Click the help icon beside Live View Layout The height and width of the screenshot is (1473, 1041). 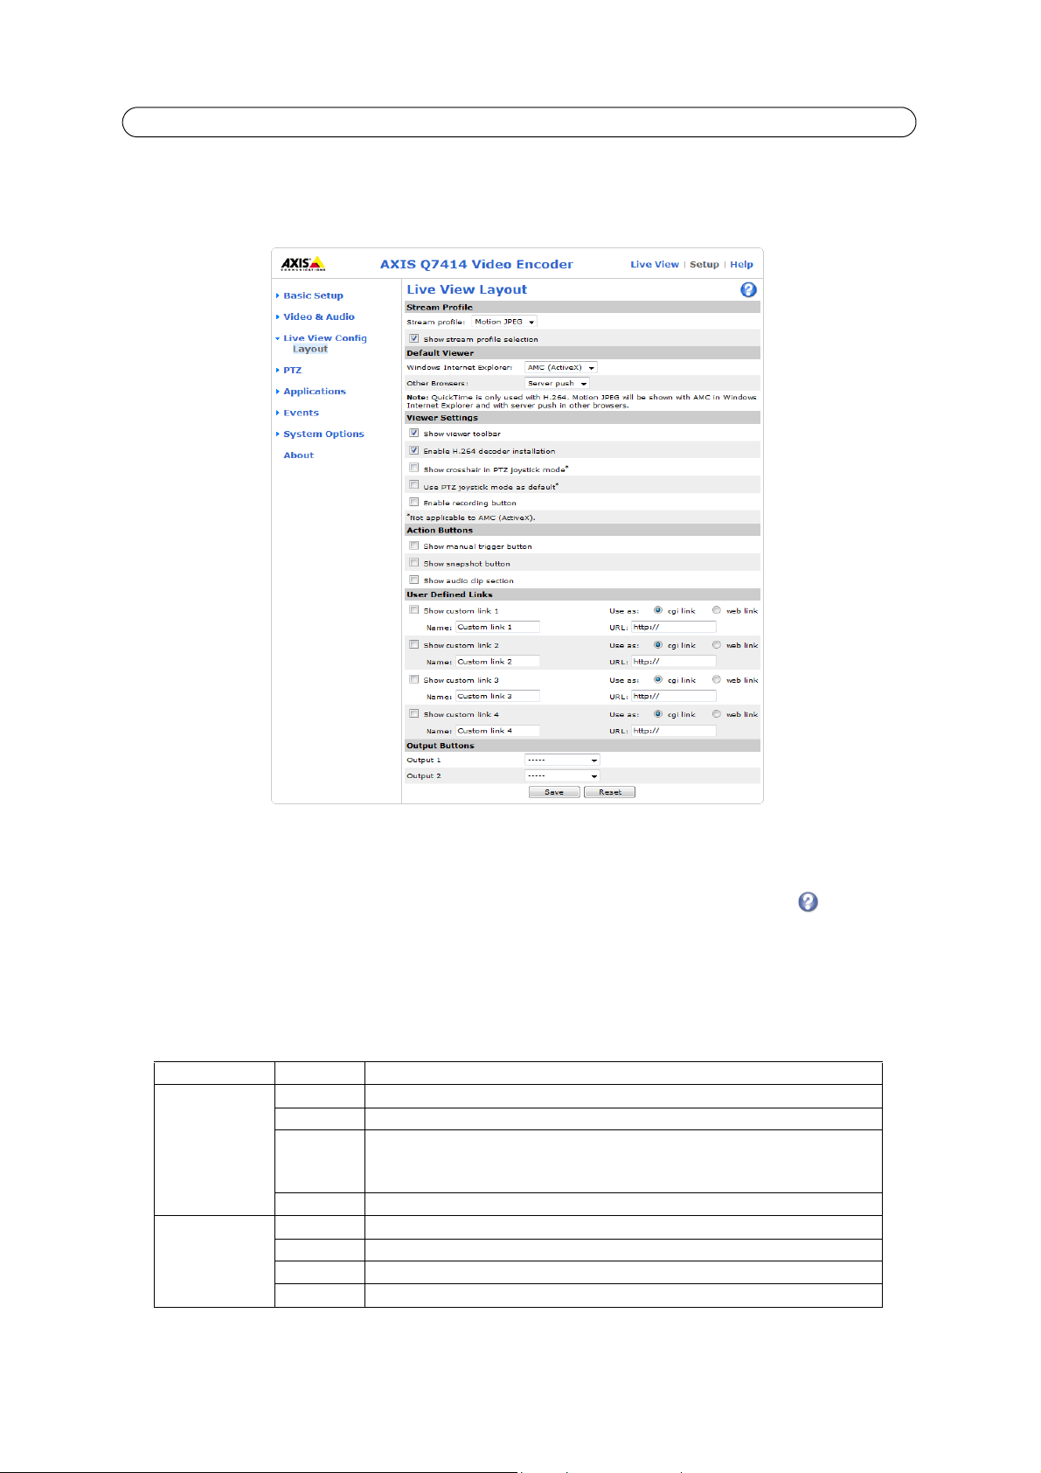point(748,290)
